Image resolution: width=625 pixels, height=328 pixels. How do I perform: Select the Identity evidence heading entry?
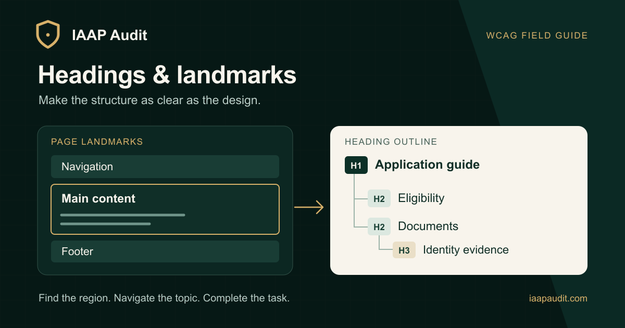click(x=466, y=250)
